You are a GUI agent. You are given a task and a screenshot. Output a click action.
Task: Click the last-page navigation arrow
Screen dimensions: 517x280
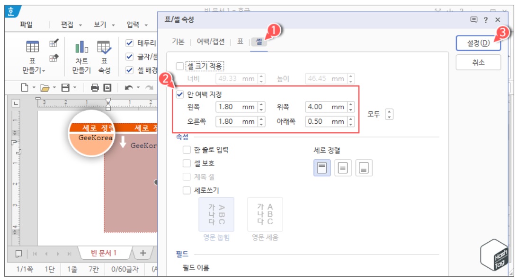coord(69,254)
